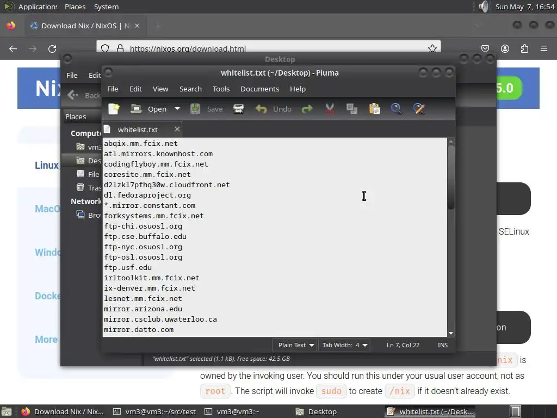Switch to Desktop window in taskbar
Screen dimensions: 557x418
[x=316, y=411]
